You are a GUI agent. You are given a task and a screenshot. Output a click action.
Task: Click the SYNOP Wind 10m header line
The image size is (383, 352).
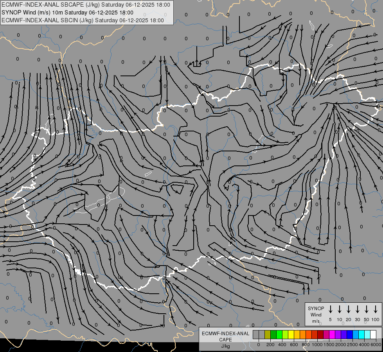click(67, 13)
